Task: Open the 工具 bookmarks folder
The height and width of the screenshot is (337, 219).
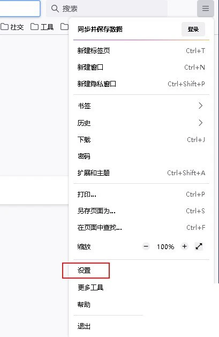Action: pos(42,27)
